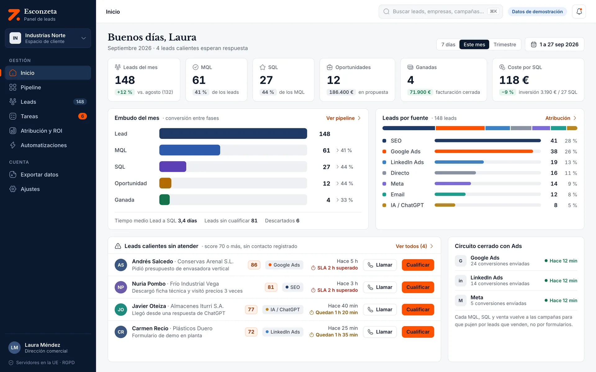The height and width of the screenshot is (372, 596).
Task: Click the Ver pipeline chevron arrow
Action: 359,118
